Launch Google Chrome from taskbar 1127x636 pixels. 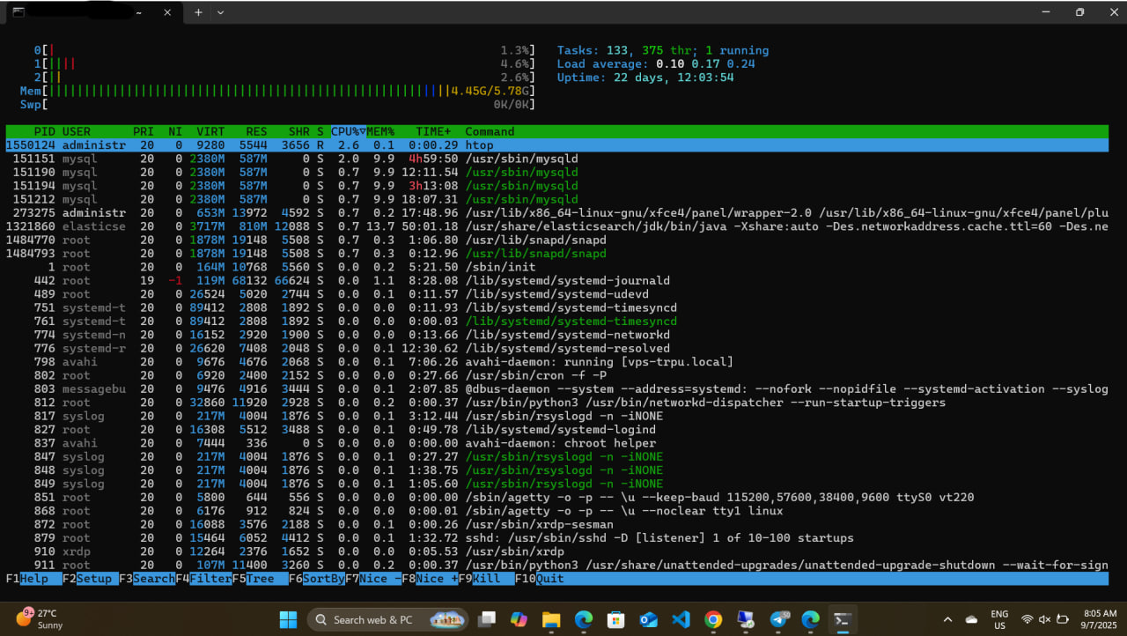click(713, 619)
